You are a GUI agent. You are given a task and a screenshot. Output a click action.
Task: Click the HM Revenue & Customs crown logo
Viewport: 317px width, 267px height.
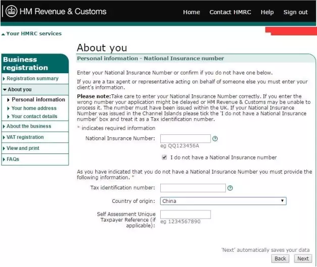click(11, 12)
